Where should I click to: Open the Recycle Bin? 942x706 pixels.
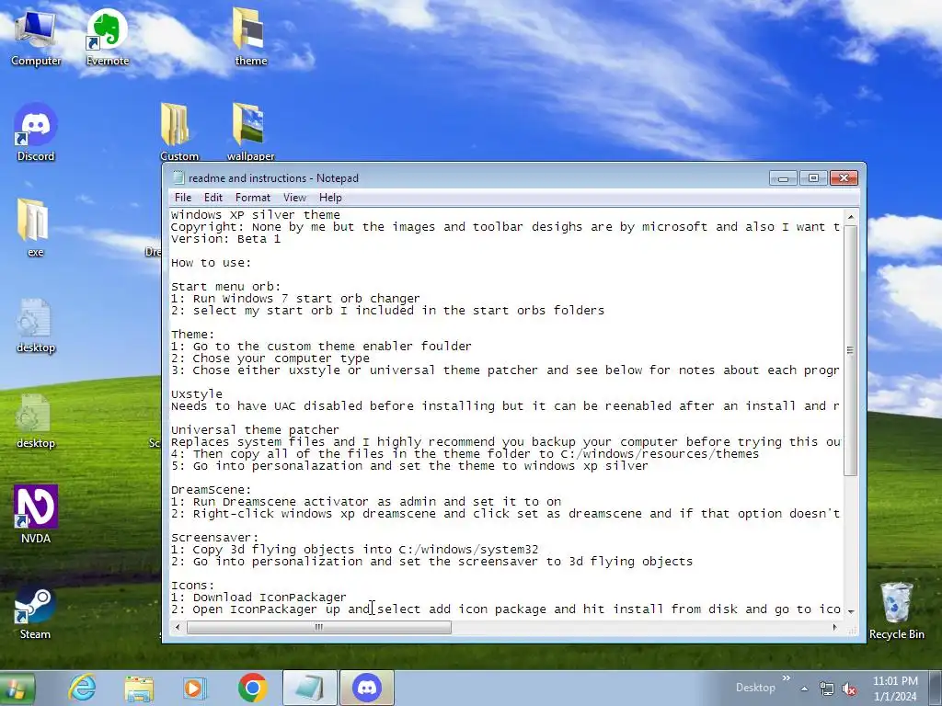pyautogui.click(x=896, y=610)
